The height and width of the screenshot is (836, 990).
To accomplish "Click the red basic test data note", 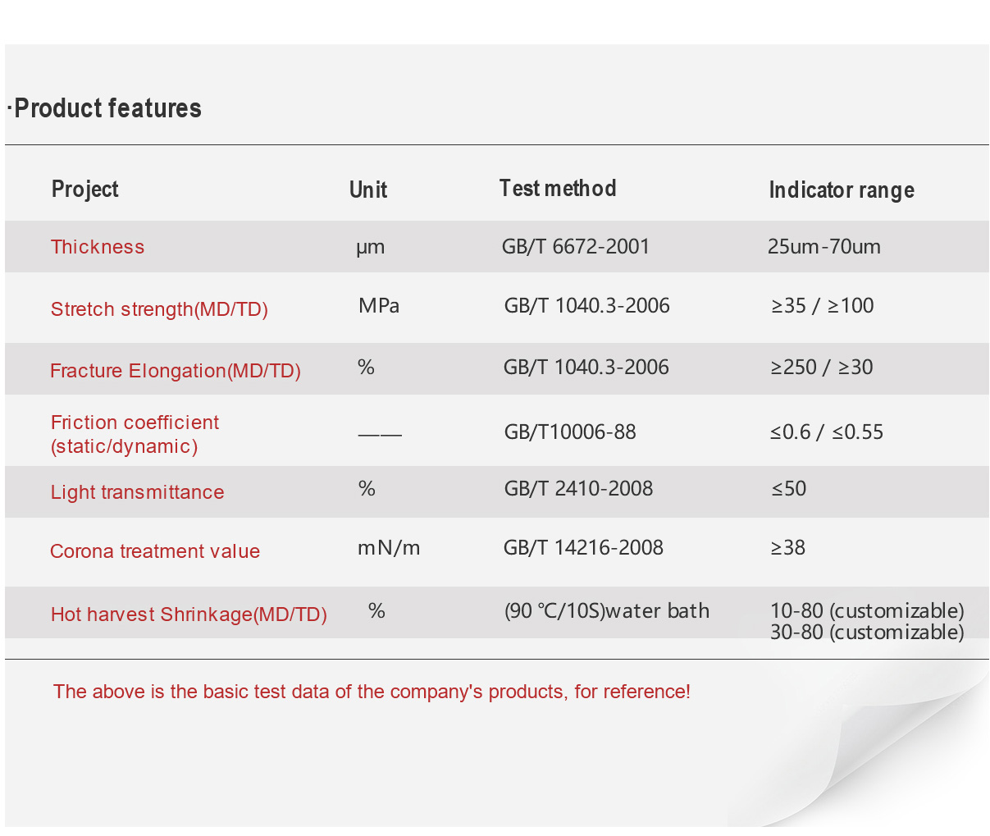I will [372, 692].
